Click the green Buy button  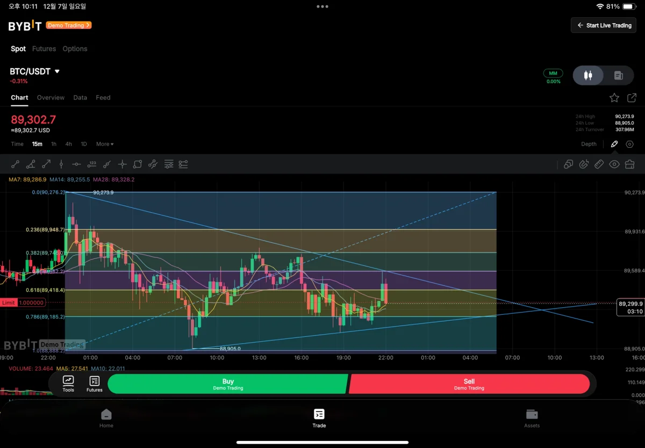228,384
